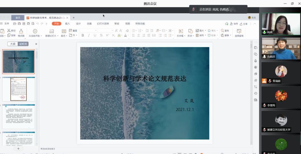
Task: Click the Cut (剪切) scissors icon
Action: click(9, 30)
